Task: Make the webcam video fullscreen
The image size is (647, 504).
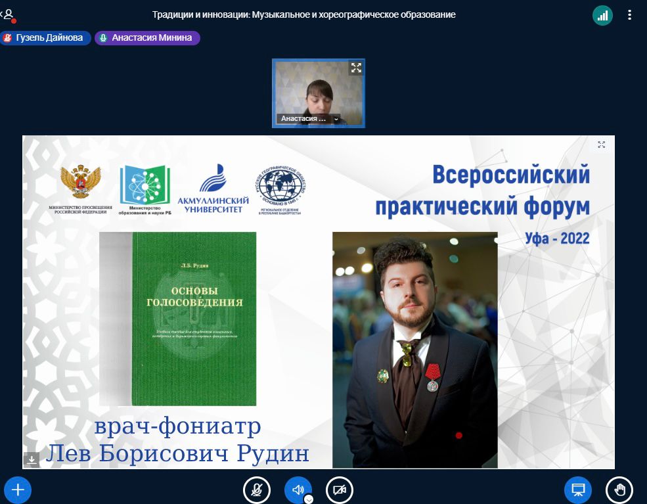Action: point(356,68)
